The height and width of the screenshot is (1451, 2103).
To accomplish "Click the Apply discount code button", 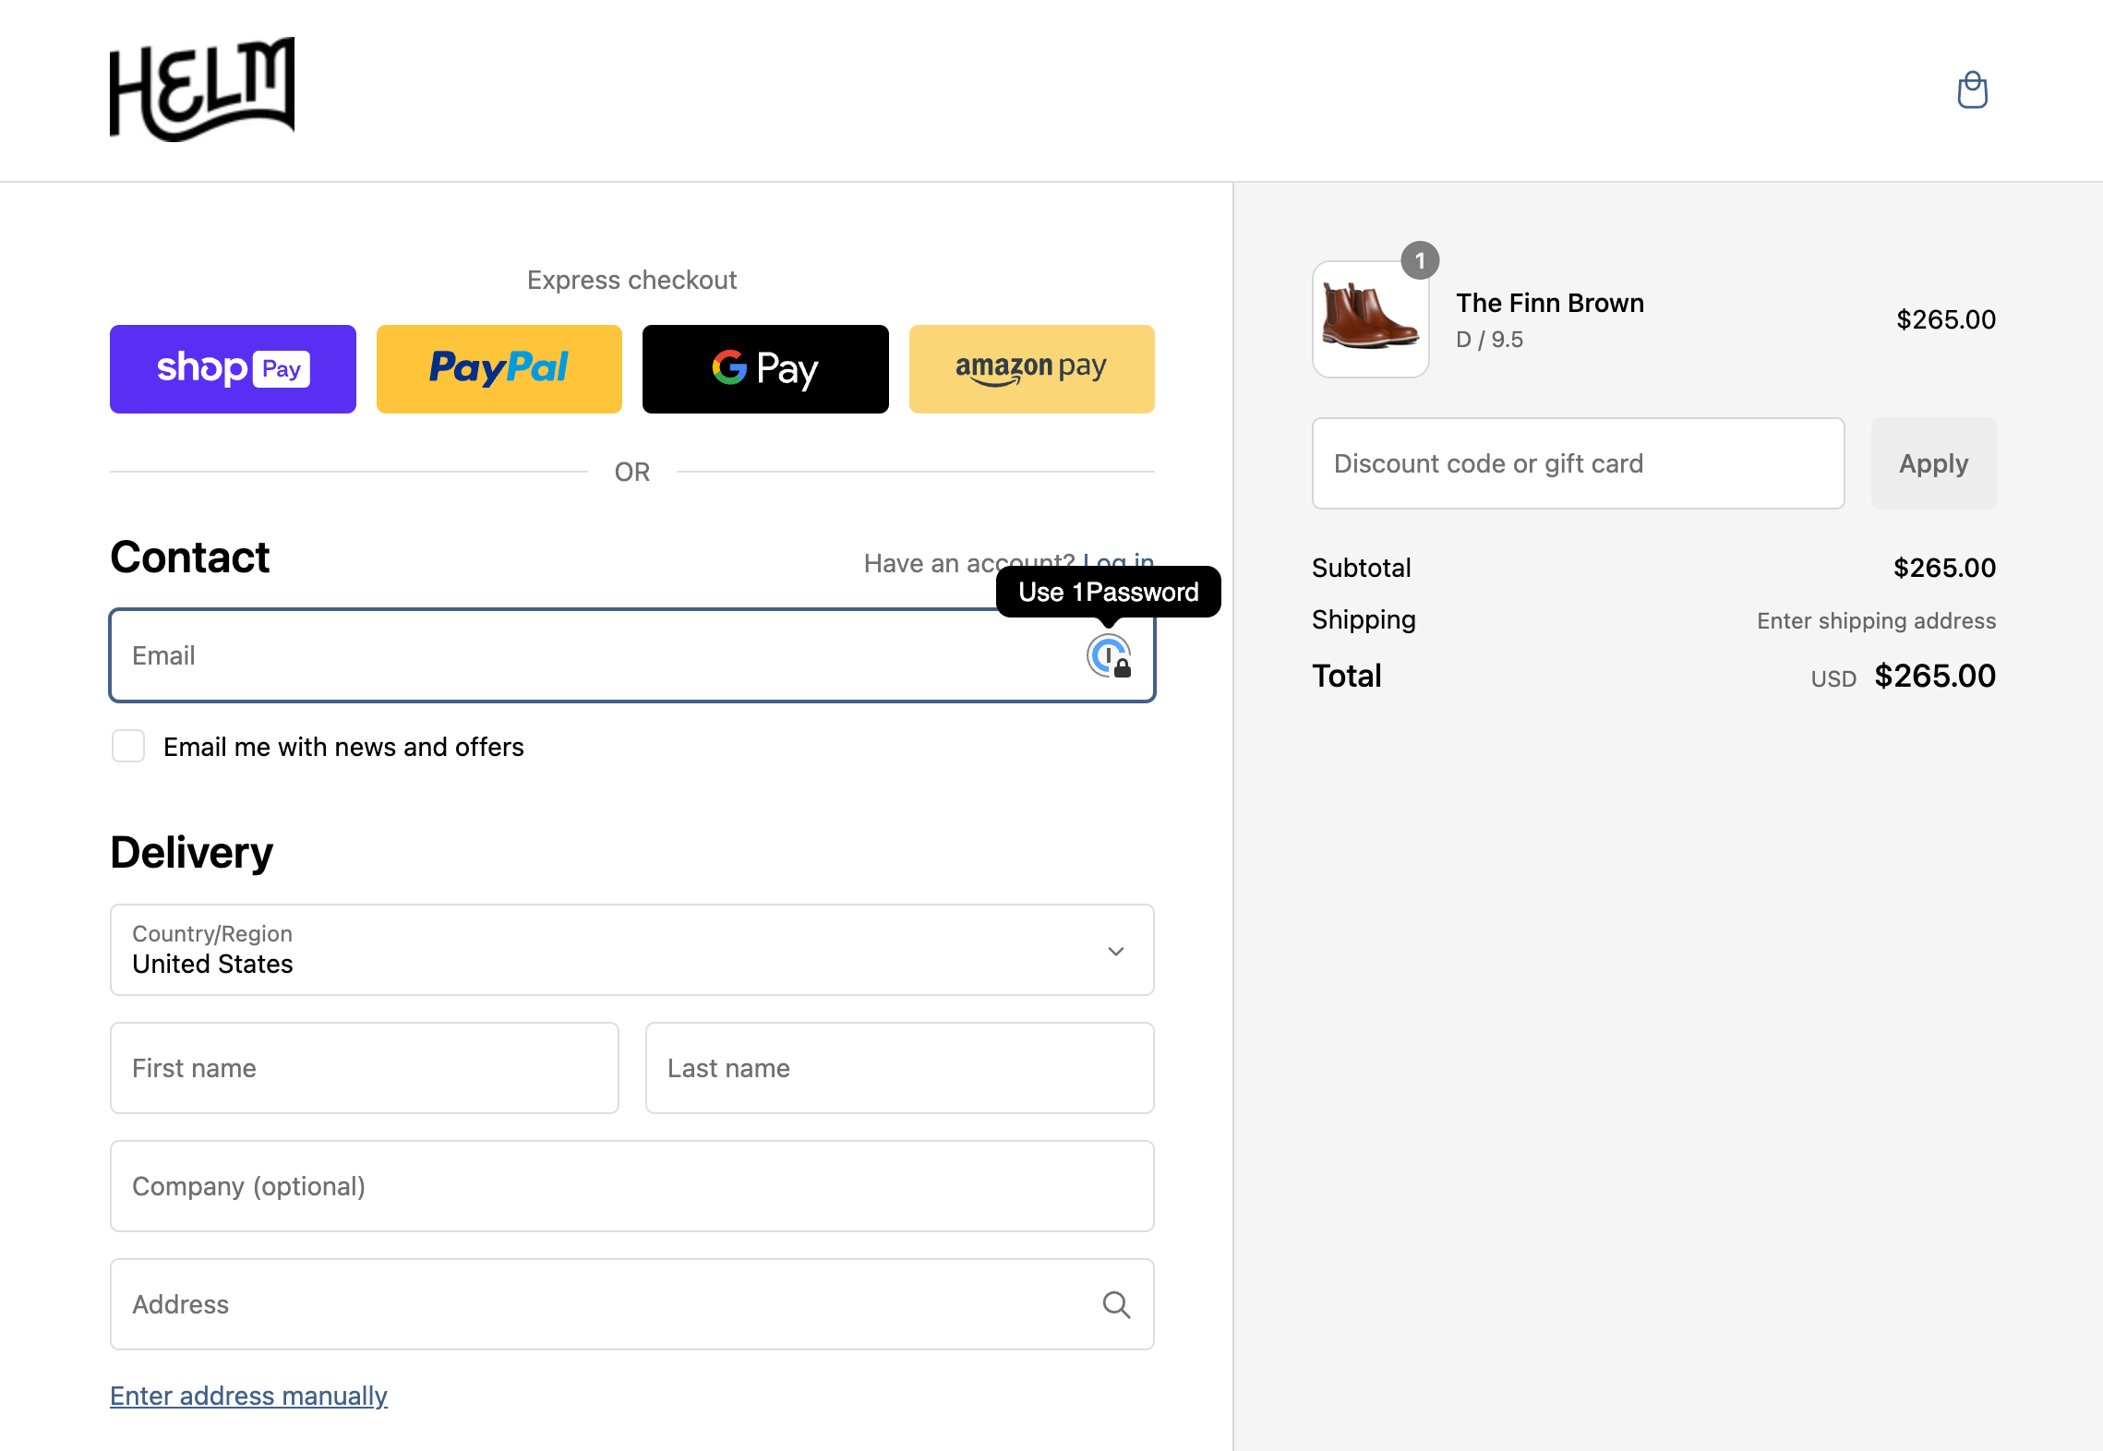I will point(1934,463).
